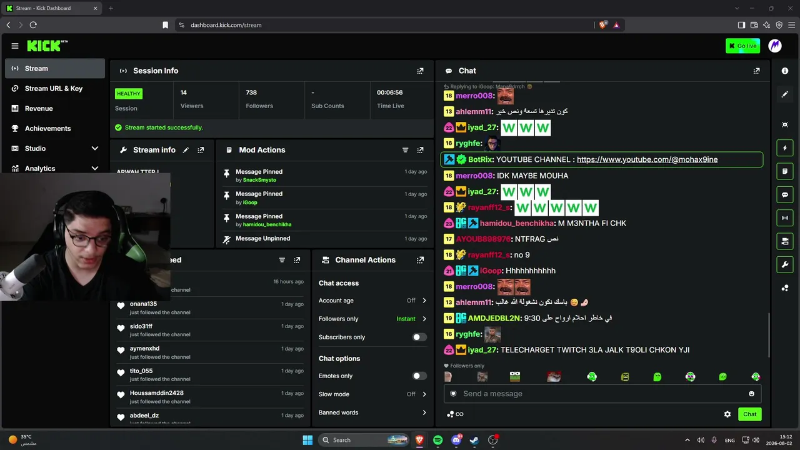Click iyad_27 username in the last chat message
The image size is (800, 450).
(x=482, y=350)
